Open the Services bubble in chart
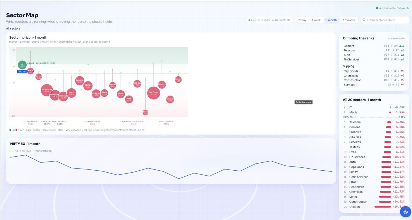 click(162, 85)
